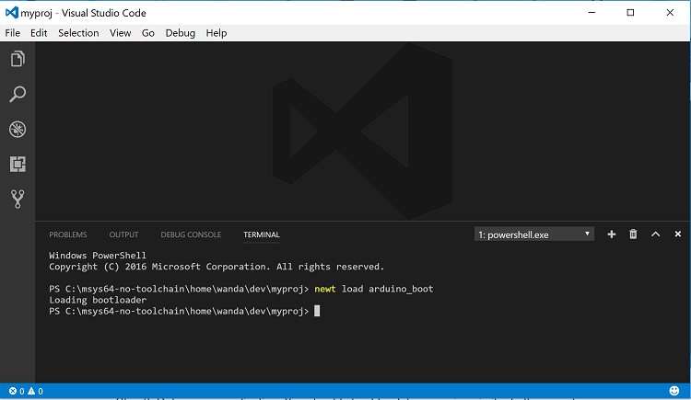Click the errors count icon in status bar
Viewport: 691px width, 400px height.
pyautogui.click(x=13, y=391)
